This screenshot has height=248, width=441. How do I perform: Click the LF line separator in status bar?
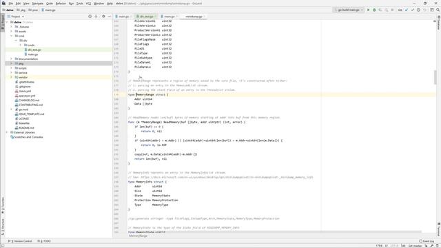tap(387, 246)
